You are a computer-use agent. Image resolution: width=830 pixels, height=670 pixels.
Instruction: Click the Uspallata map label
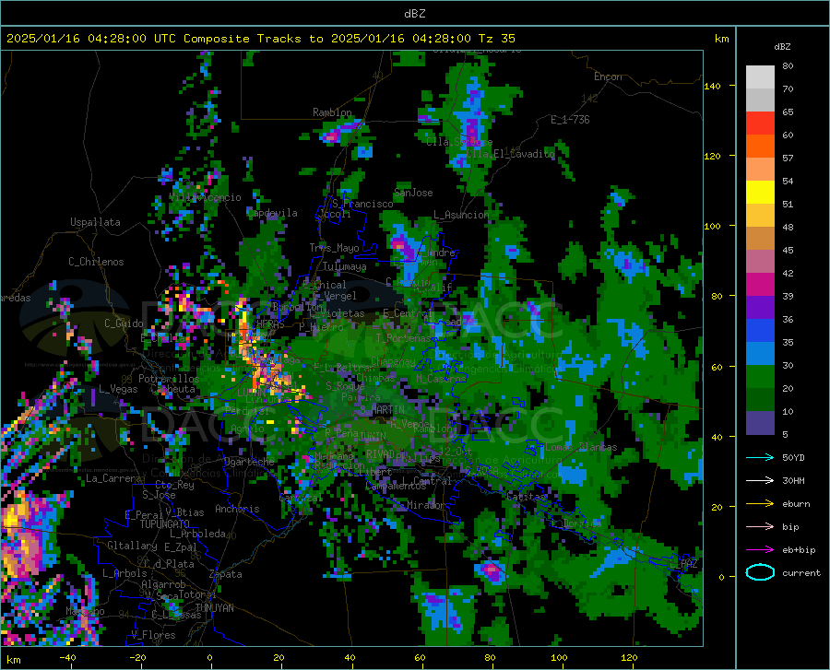click(95, 222)
